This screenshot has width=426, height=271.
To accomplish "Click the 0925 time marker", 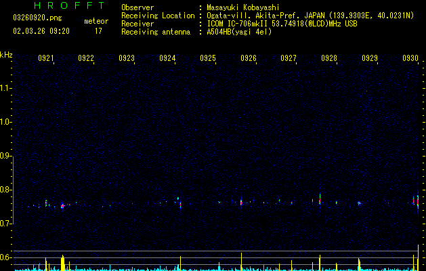I will [x=208, y=58].
